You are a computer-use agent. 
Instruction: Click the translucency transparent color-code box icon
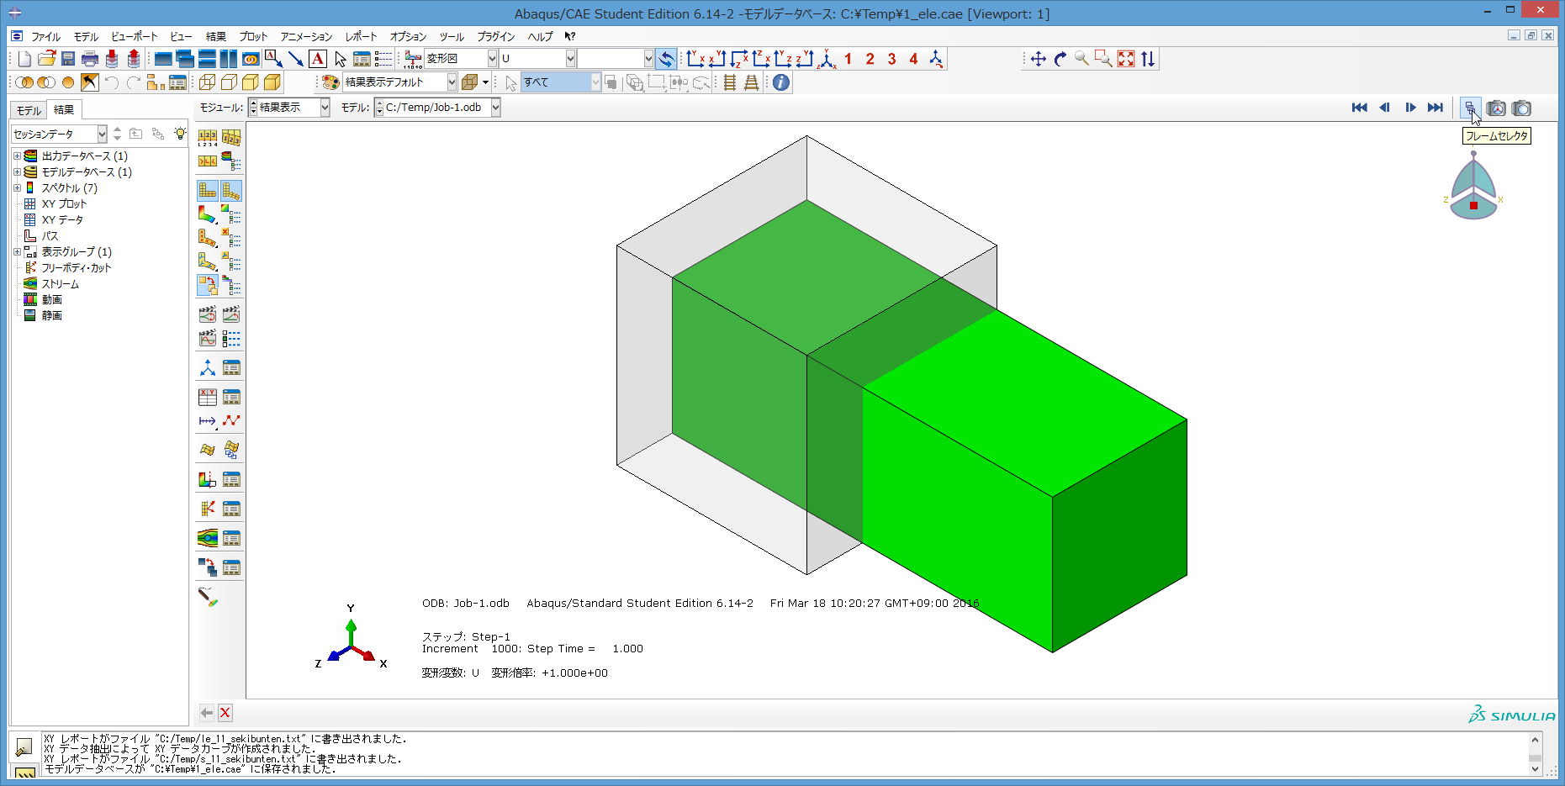(471, 82)
